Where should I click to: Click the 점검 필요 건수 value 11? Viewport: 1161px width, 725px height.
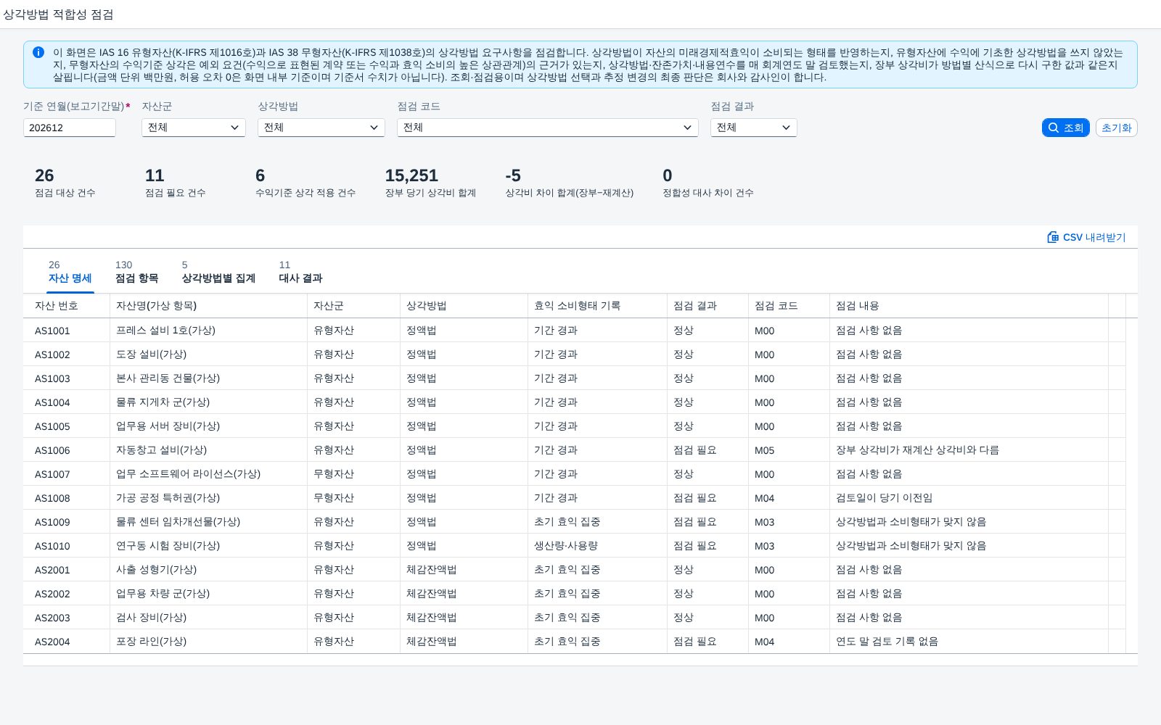click(155, 175)
